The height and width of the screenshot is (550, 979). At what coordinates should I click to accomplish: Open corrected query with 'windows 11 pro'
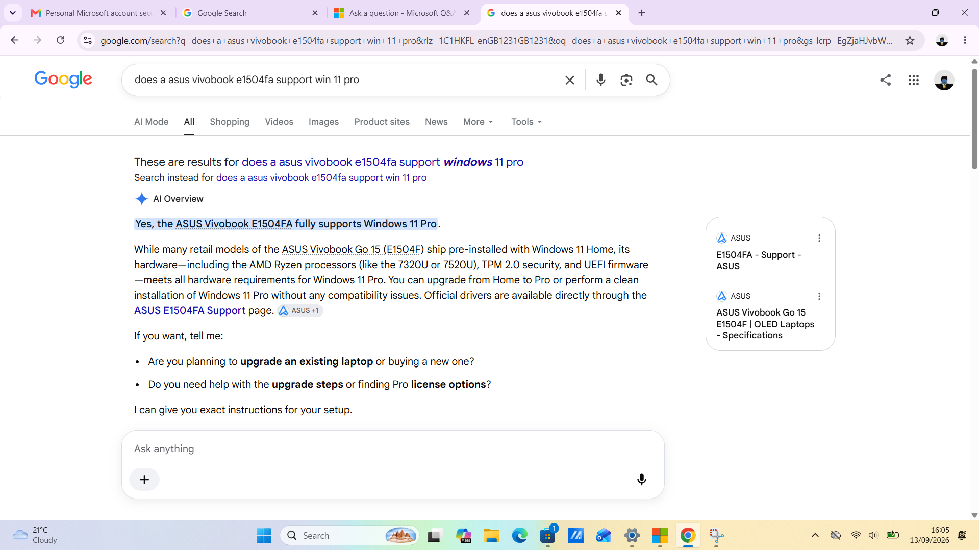pos(383,162)
